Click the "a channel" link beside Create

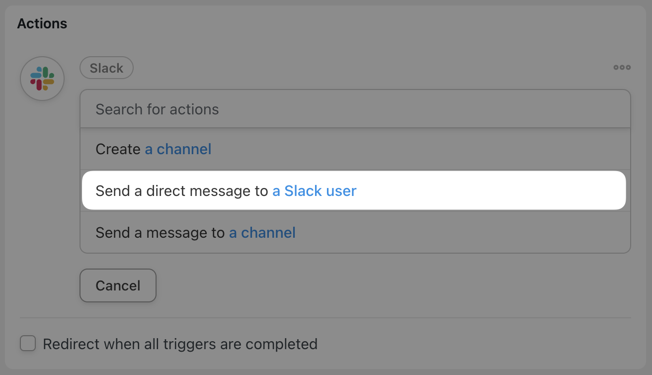point(178,149)
